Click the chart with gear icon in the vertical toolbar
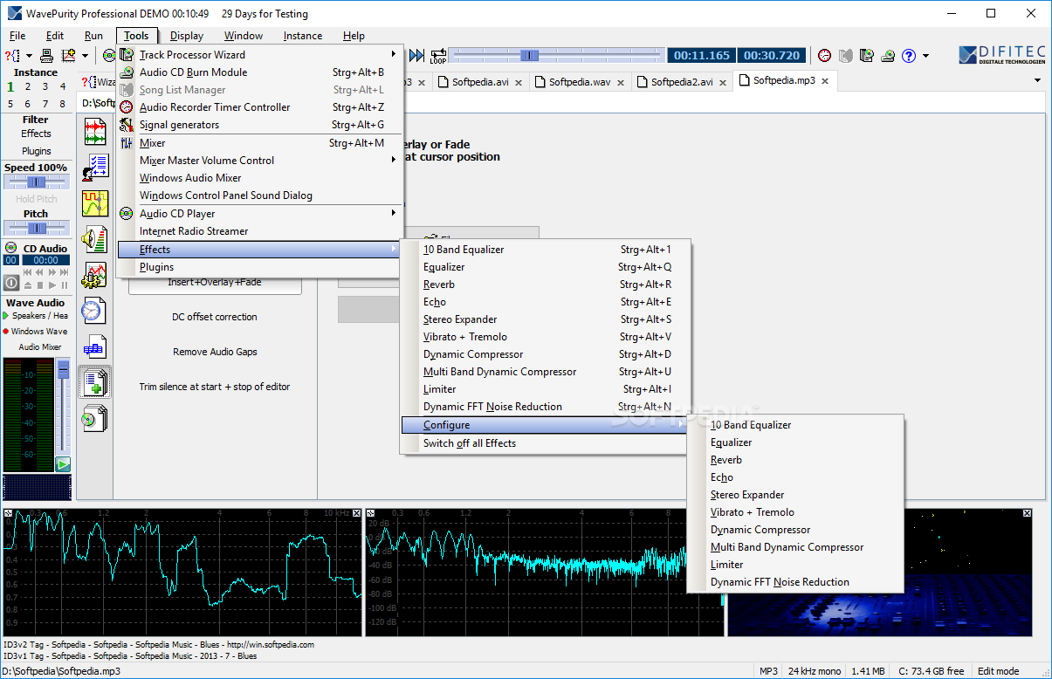Screen dimensions: 1052x679 pyautogui.click(x=94, y=274)
